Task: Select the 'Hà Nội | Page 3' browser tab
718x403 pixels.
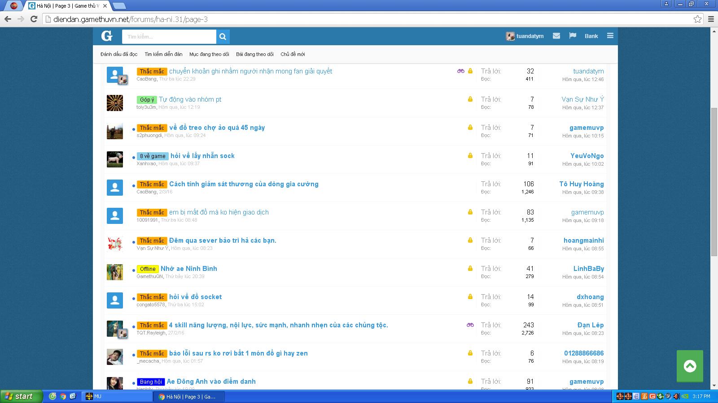Action: [x=67, y=6]
